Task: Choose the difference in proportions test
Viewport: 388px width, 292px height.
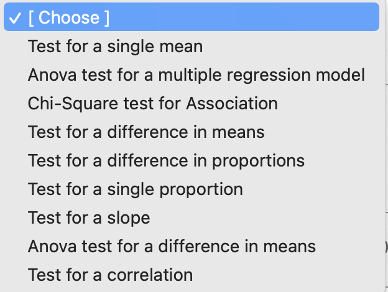Action: point(166,161)
